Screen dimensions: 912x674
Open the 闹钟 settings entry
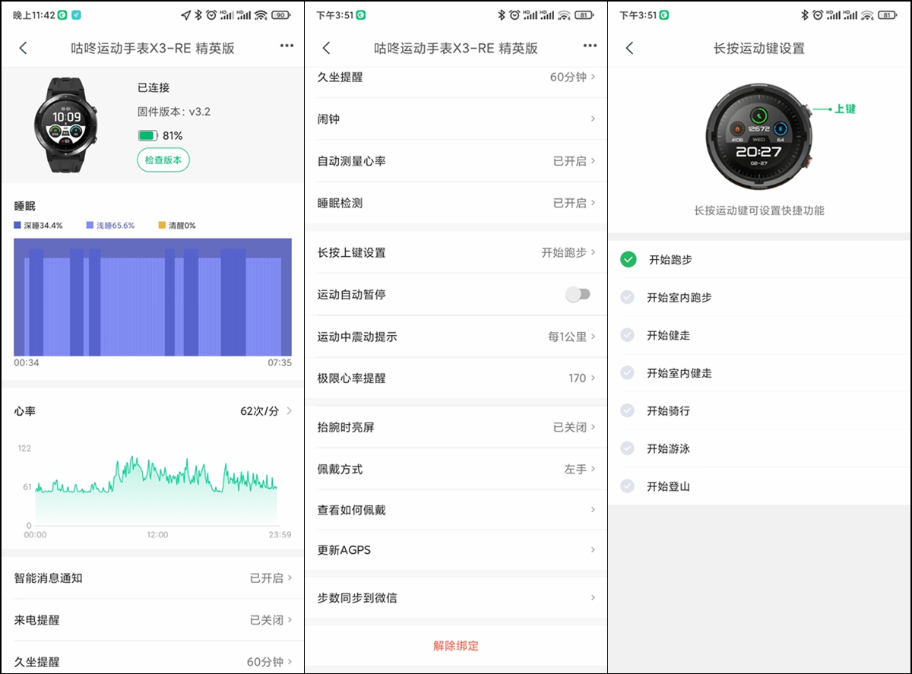point(456,119)
